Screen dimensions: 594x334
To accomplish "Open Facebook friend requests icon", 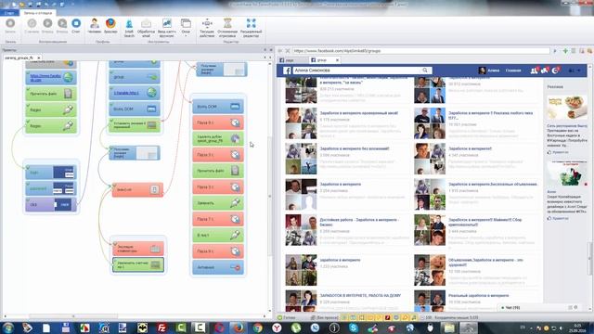I will pos(535,71).
